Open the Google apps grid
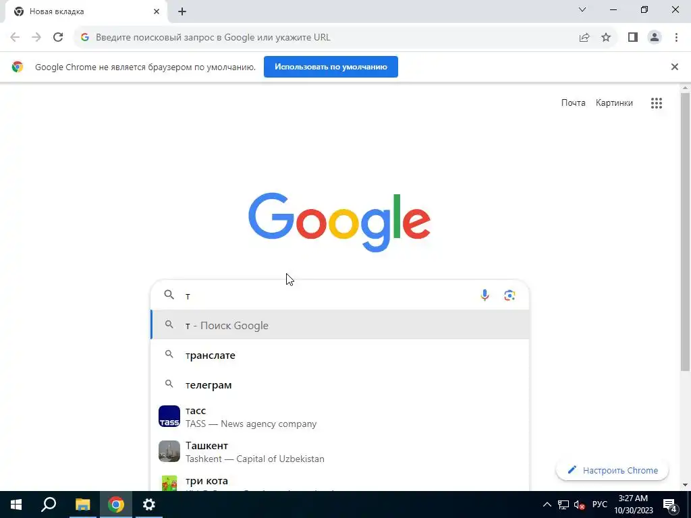 click(656, 103)
